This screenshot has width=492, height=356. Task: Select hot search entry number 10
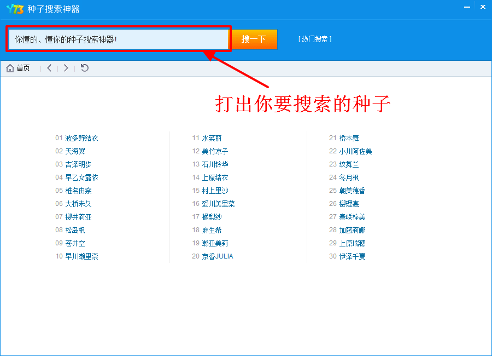coord(81,256)
